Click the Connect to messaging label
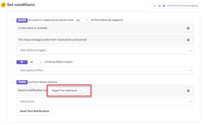205x125 pixels. pyautogui.click(x=182, y=6)
